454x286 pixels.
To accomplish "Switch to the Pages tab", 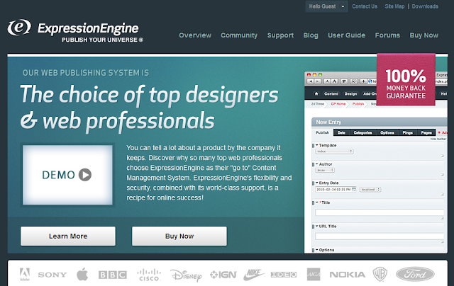I will [x=426, y=132].
